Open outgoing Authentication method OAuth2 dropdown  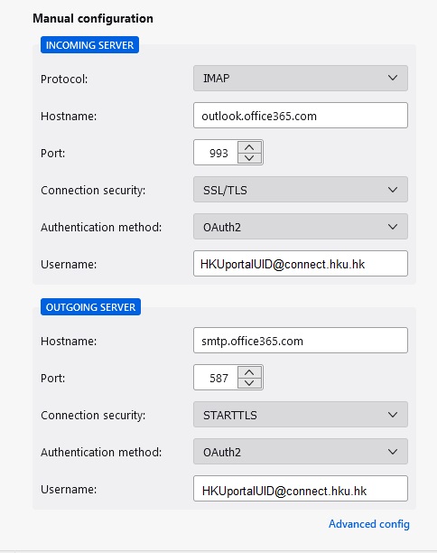click(x=301, y=452)
